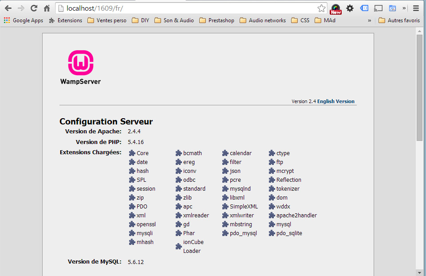The width and height of the screenshot is (426, 276).
Task: Click the Configuration Serveur heading
Action: click(x=106, y=121)
